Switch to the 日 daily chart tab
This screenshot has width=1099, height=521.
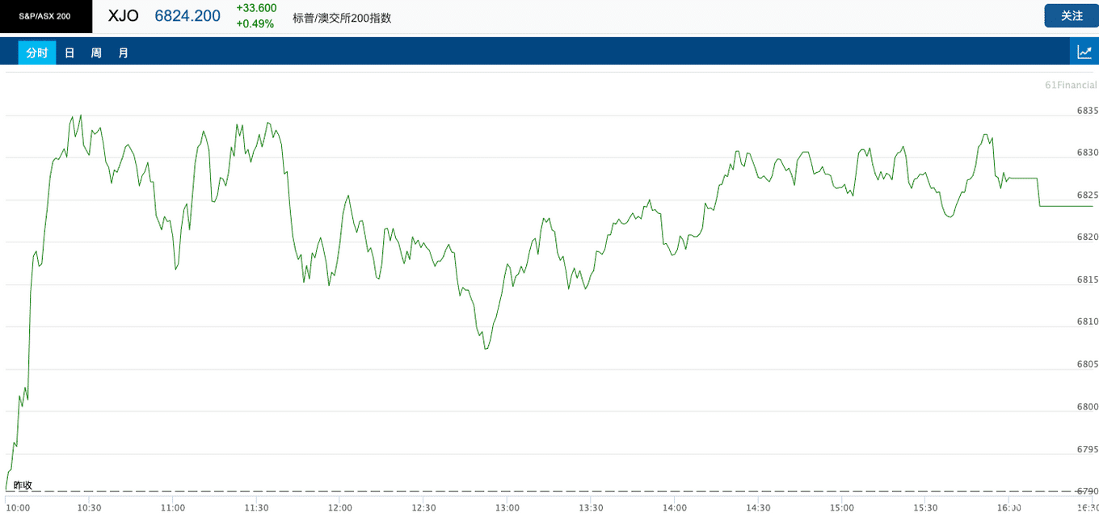[69, 53]
